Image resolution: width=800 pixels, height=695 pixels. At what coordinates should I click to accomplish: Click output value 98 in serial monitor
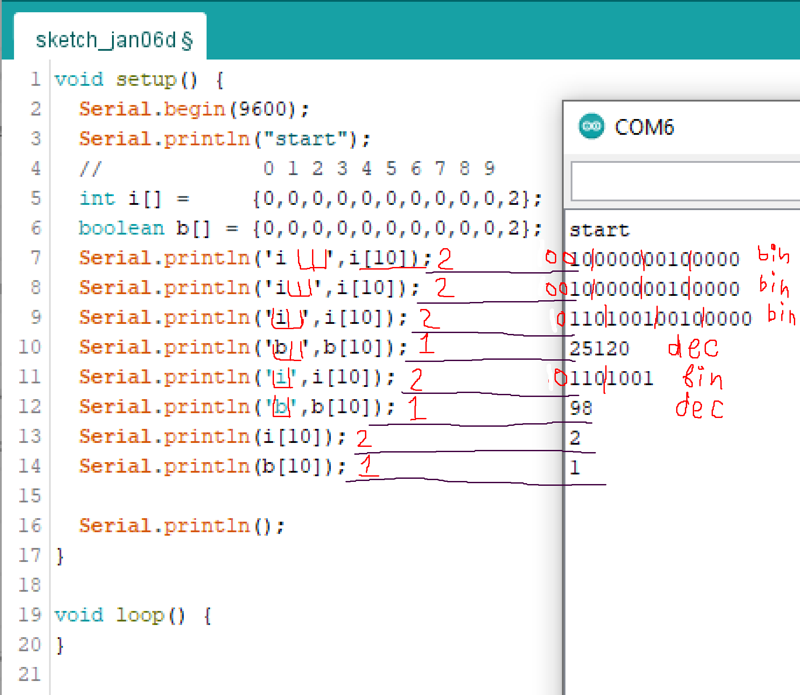(x=581, y=408)
